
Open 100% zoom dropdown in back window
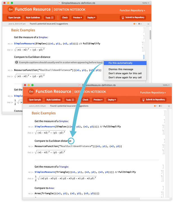[x=145, y=3]
